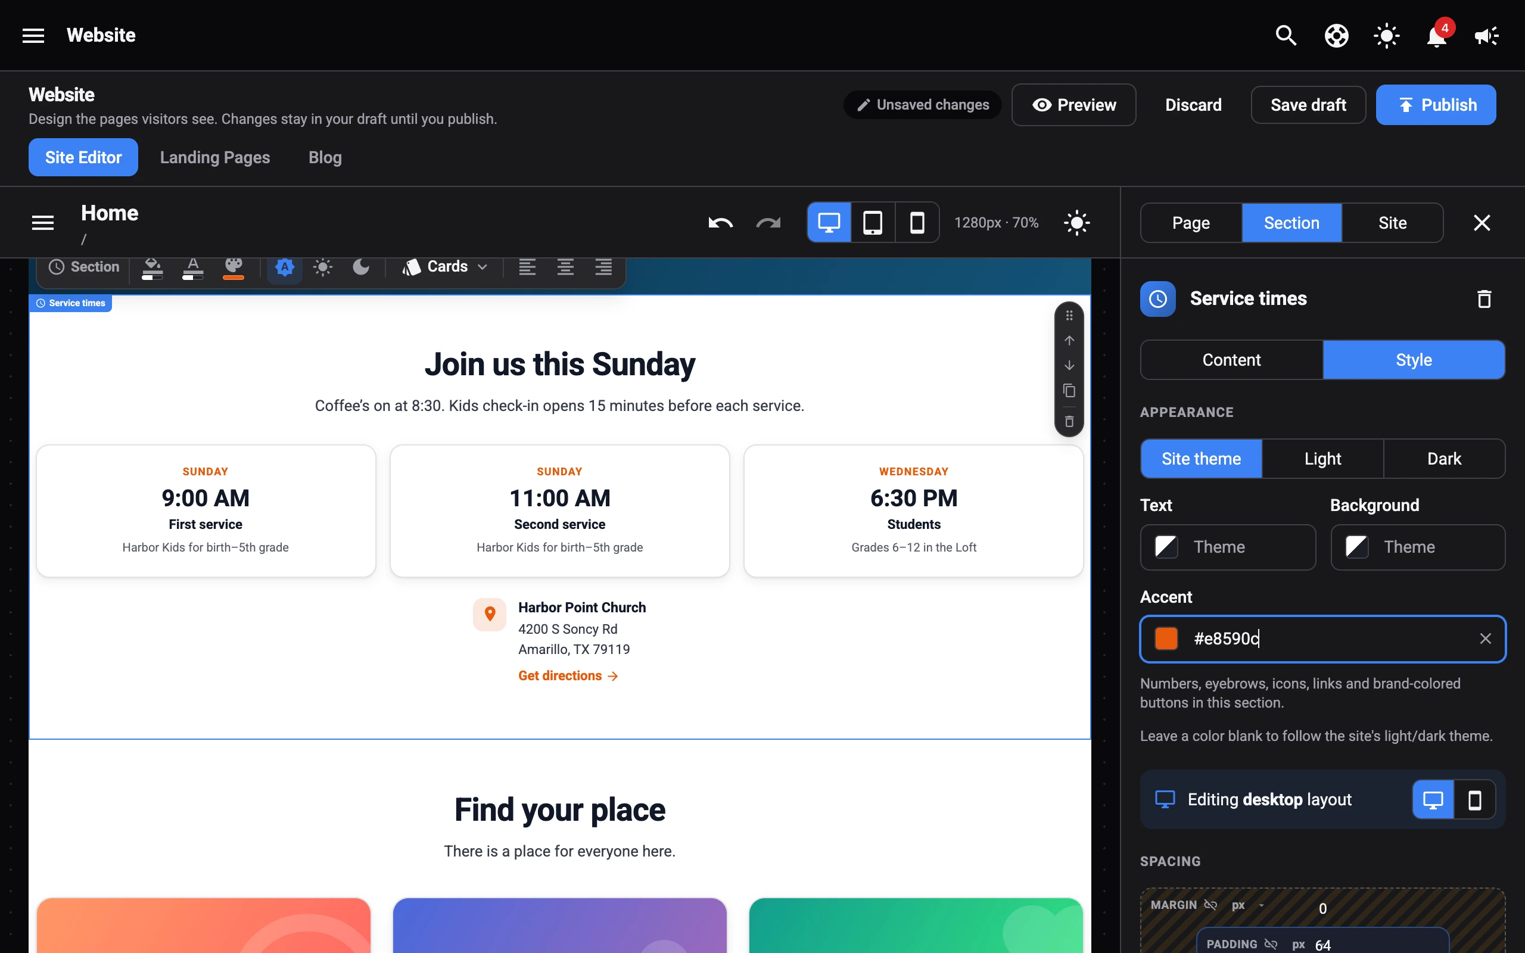Follow the Get directions link
1525x953 pixels.
[568, 675]
